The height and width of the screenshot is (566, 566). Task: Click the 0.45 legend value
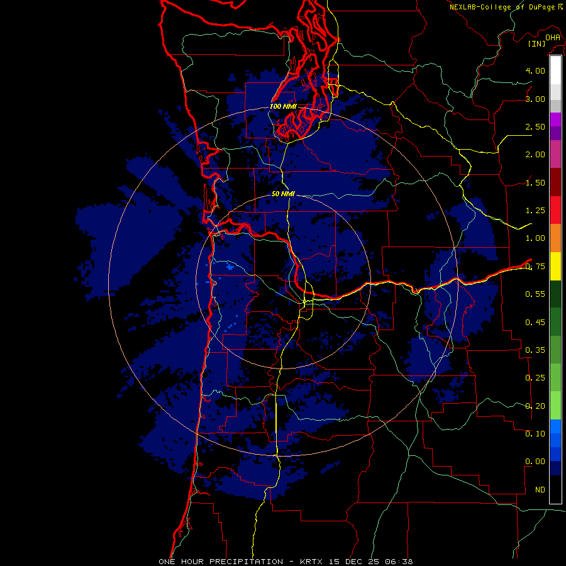[535, 323]
